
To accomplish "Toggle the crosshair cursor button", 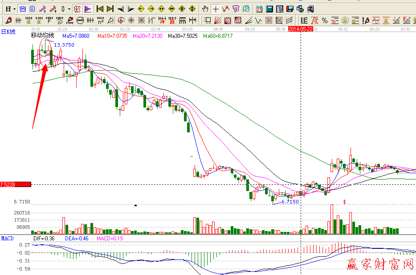I will tap(216, 8).
